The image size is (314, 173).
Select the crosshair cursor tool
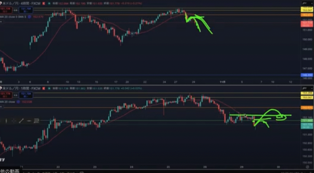click(x=13, y=121)
